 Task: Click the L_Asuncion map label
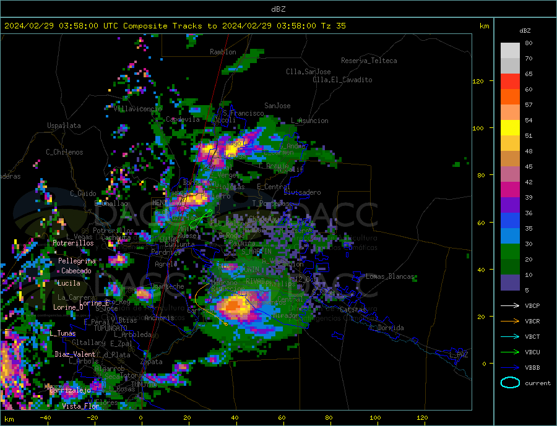pyautogui.click(x=309, y=121)
